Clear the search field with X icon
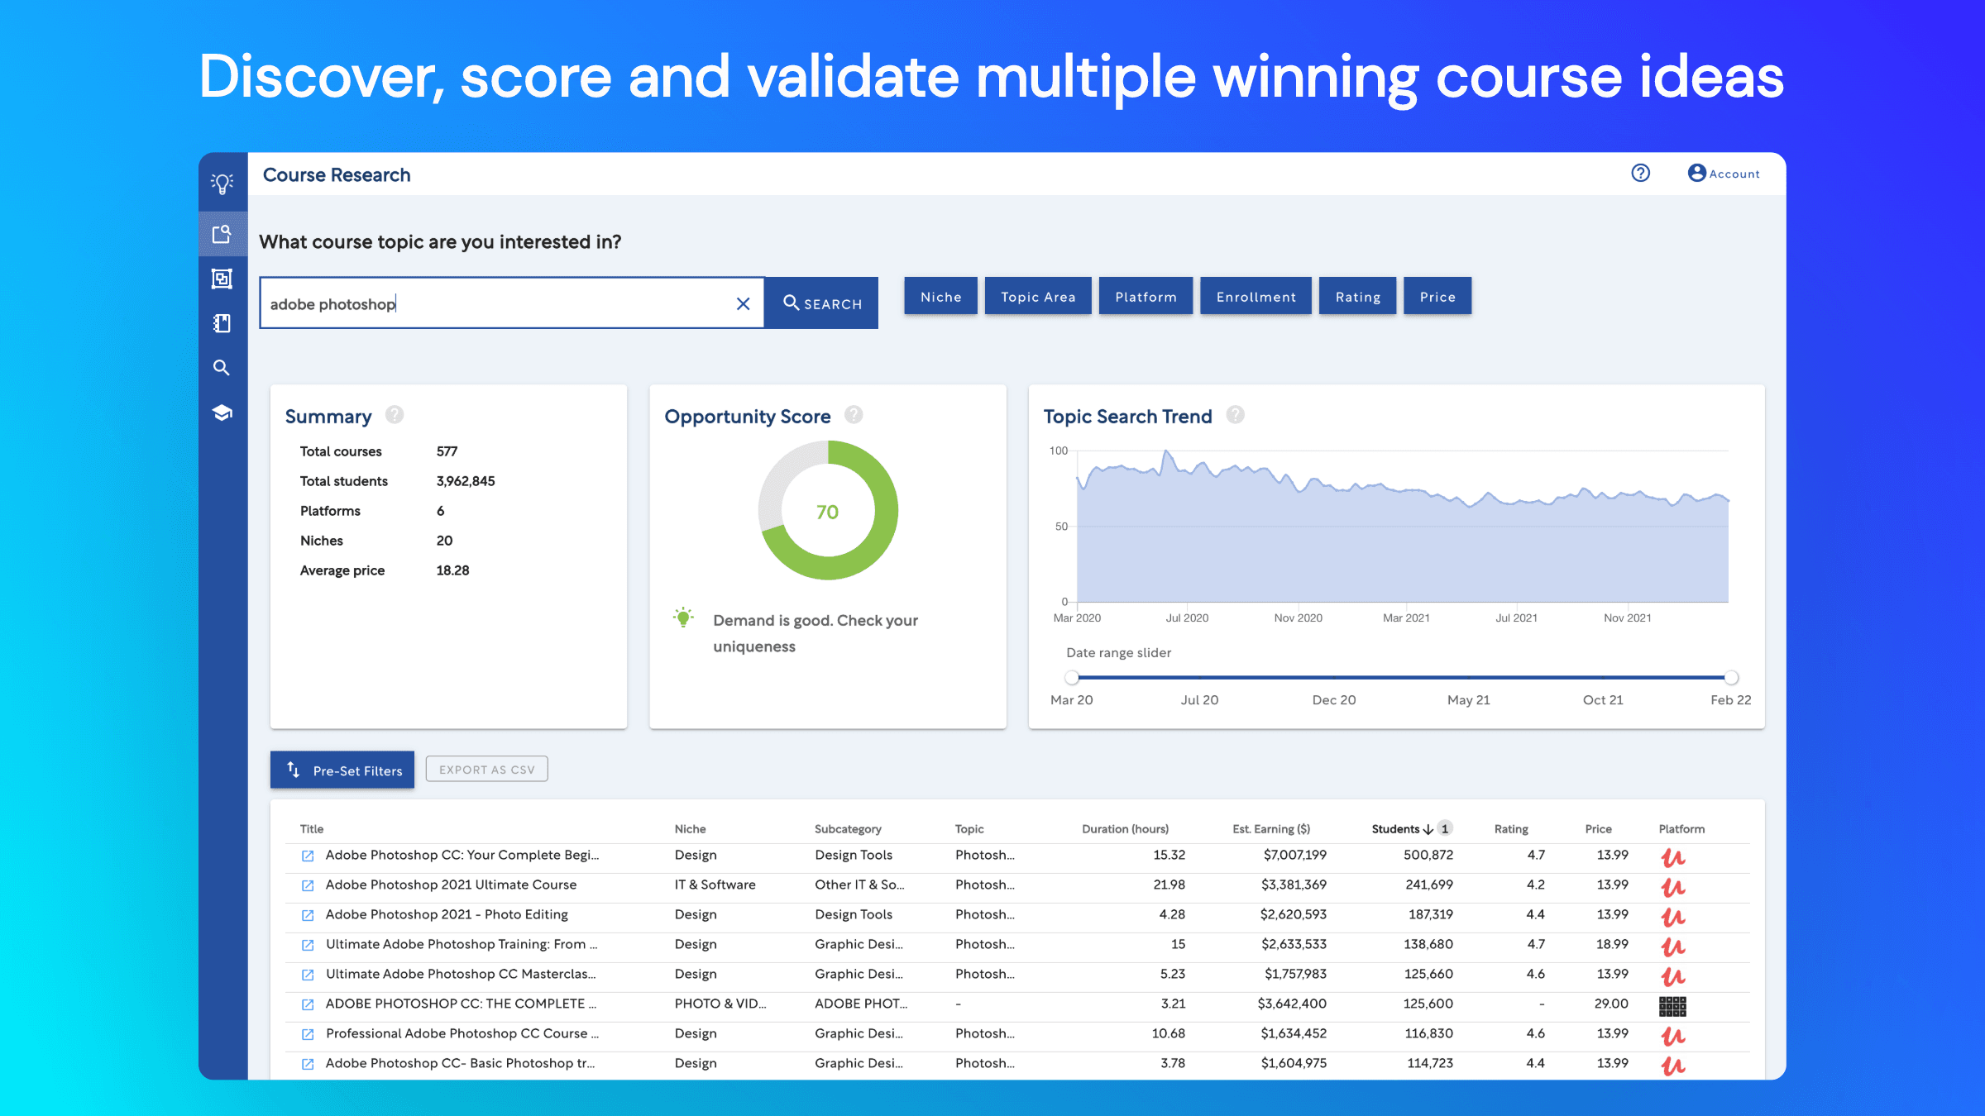Viewport: 1985px width, 1116px height. (x=743, y=303)
